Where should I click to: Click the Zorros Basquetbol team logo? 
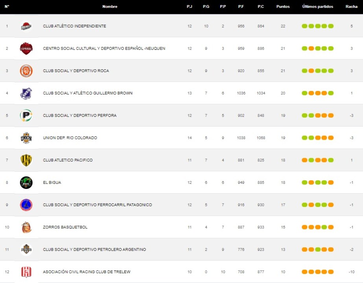(x=26, y=228)
